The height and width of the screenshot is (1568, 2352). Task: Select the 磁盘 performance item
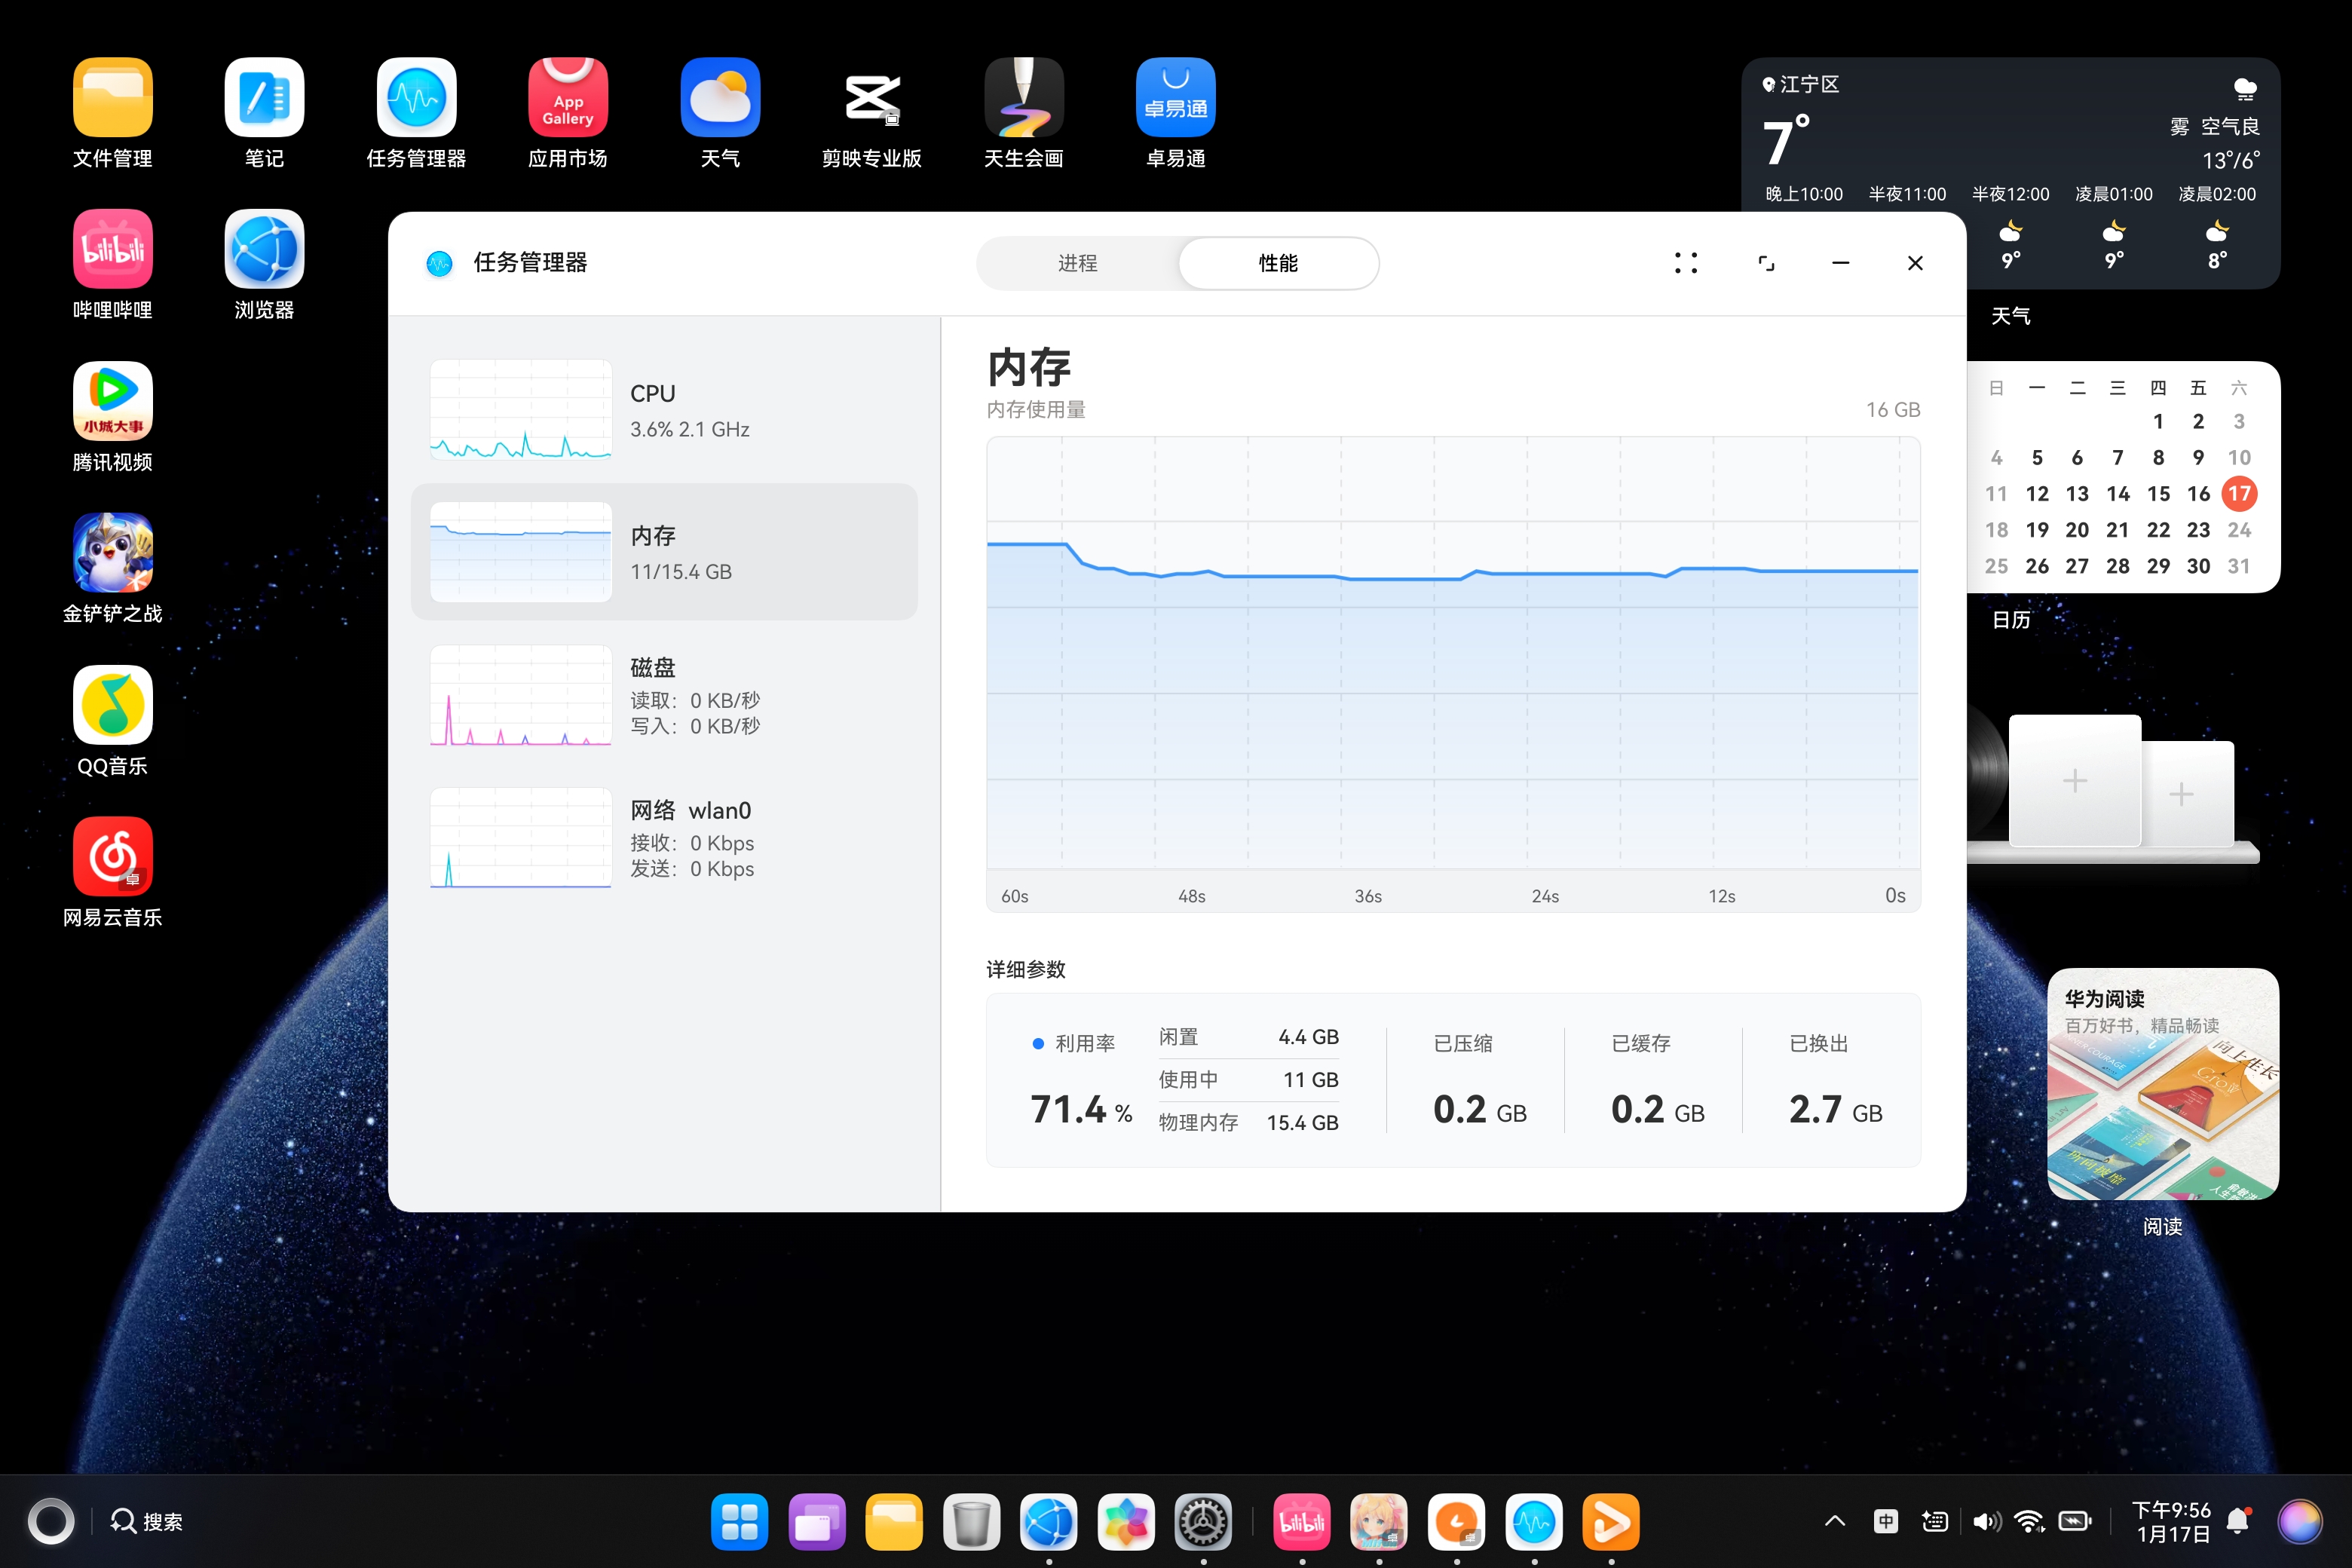point(664,695)
